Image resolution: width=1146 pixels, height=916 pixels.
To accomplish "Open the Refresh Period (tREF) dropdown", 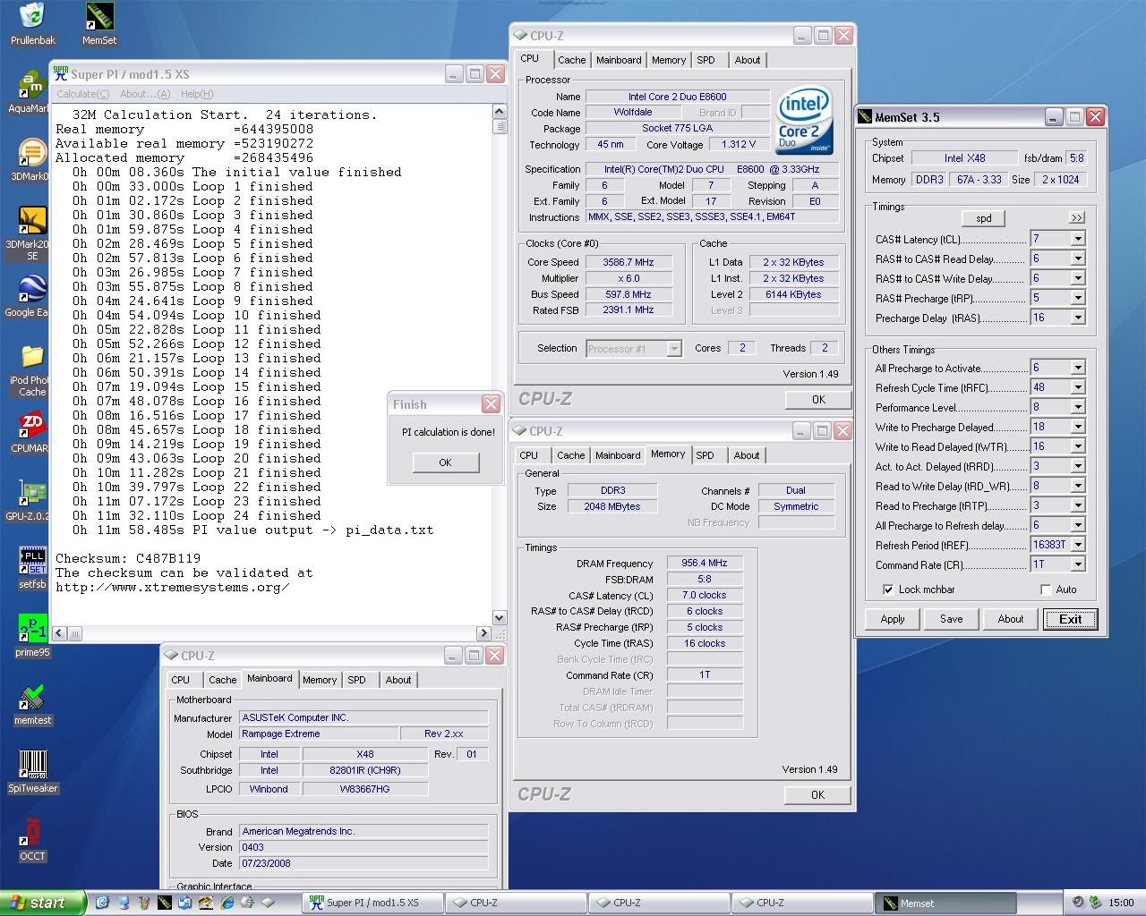I will coord(1078,545).
